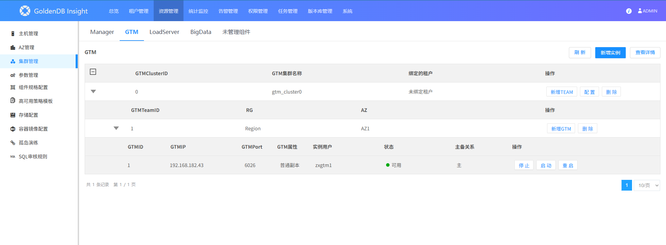Open the 系统 top menu

click(x=348, y=11)
